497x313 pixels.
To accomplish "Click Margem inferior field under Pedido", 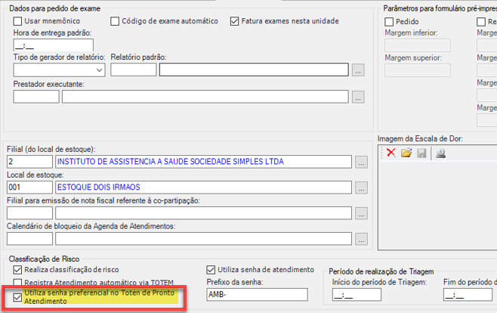I will point(418,45).
